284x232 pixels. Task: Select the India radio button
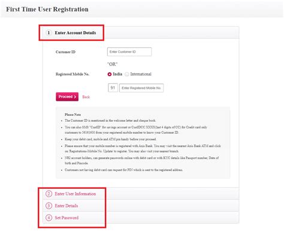click(x=109, y=74)
